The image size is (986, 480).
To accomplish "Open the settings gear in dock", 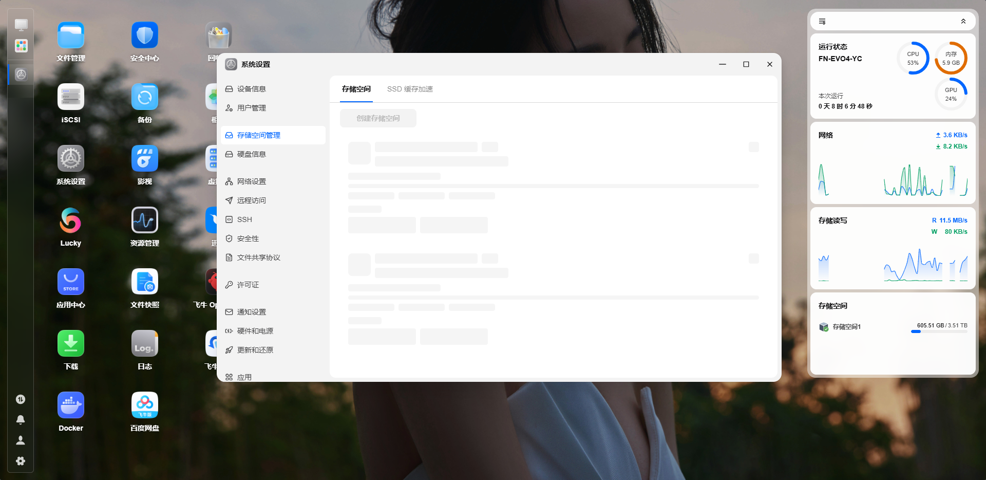I will click(x=21, y=461).
